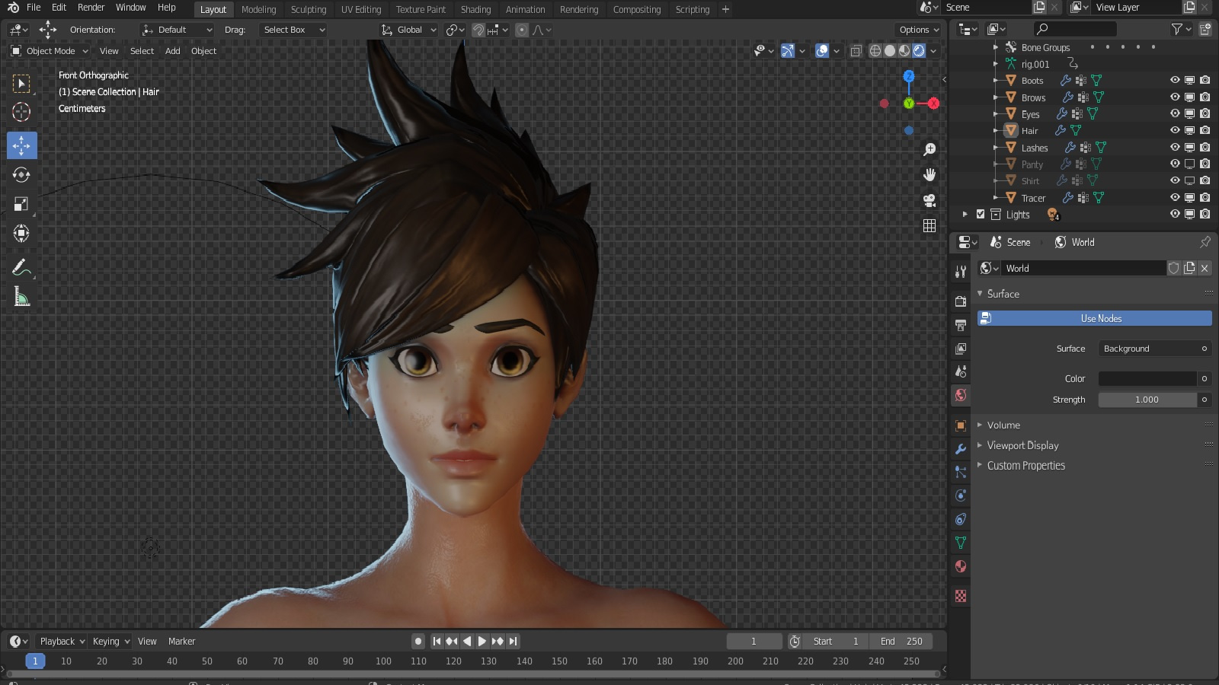Open the Modifiers wrench properties tab
The width and height of the screenshot is (1219, 685).
point(961,449)
